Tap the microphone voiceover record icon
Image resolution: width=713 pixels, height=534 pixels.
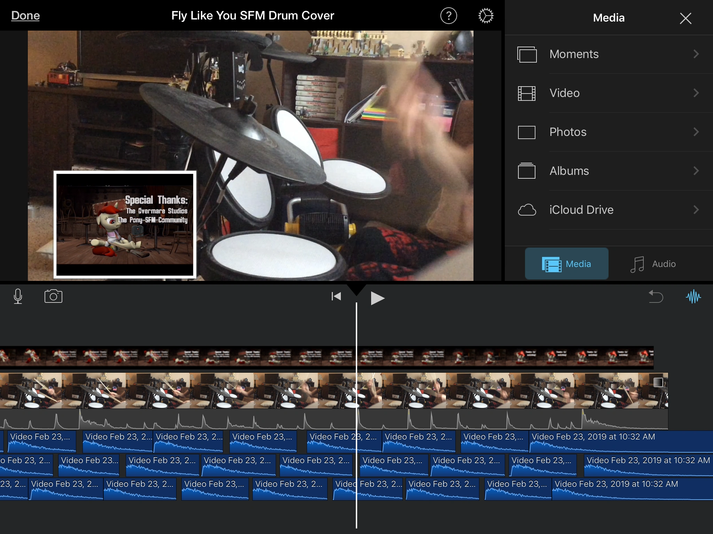click(18, 297)
